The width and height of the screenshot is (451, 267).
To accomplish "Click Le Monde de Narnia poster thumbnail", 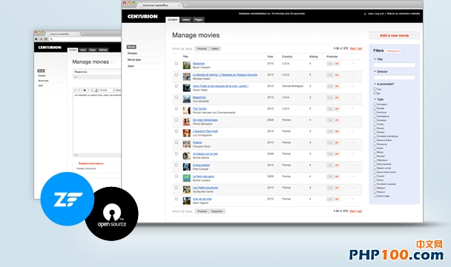I will pos(187,76).
